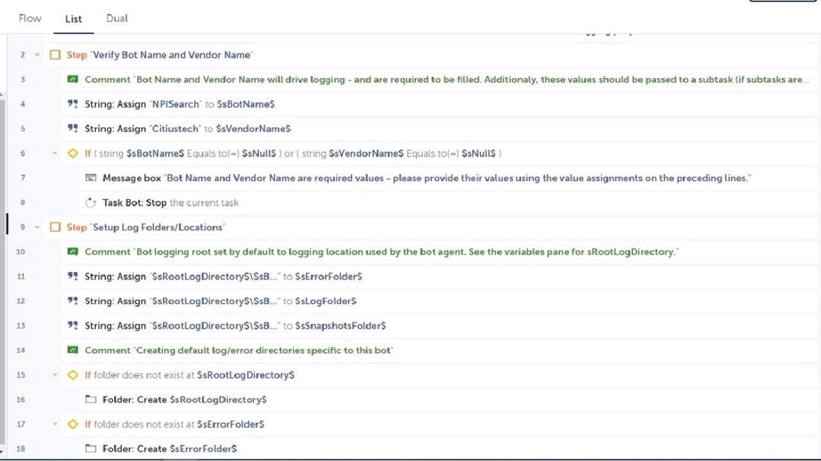Select the Message box icon on line 7

click(90, 178)
